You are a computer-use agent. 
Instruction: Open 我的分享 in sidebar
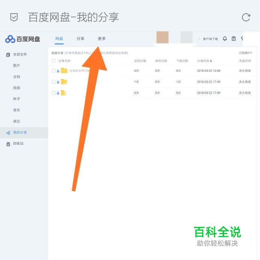(20, 132)
